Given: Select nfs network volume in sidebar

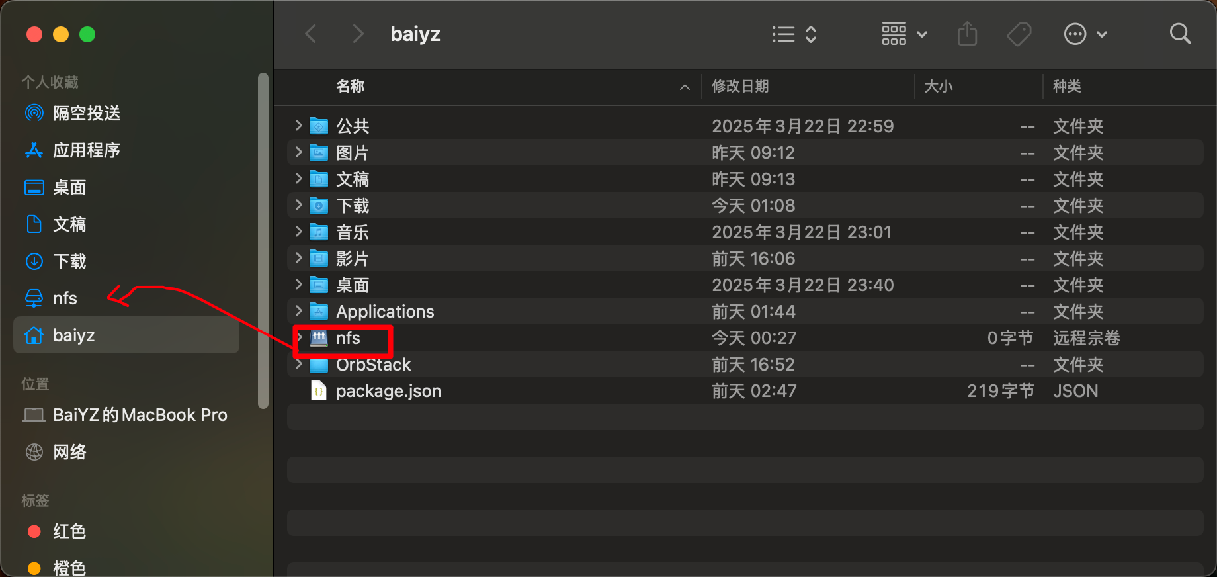Looking at the screenshot, I should coord(65,298).
